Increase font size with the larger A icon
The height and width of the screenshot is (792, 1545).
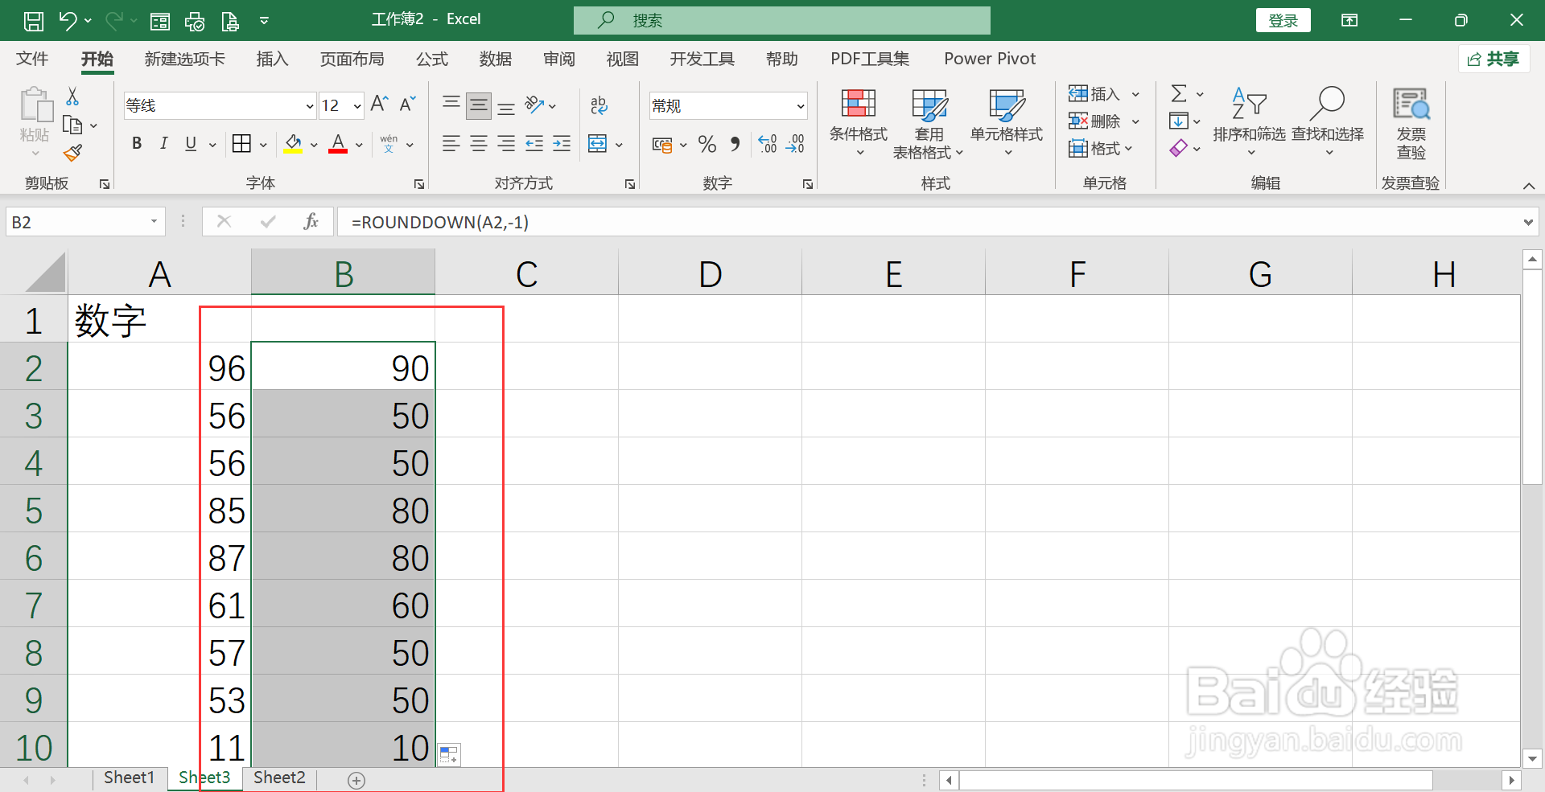[x=379, y=104]
